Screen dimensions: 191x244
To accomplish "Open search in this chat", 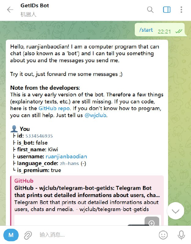I will (150, 10).
